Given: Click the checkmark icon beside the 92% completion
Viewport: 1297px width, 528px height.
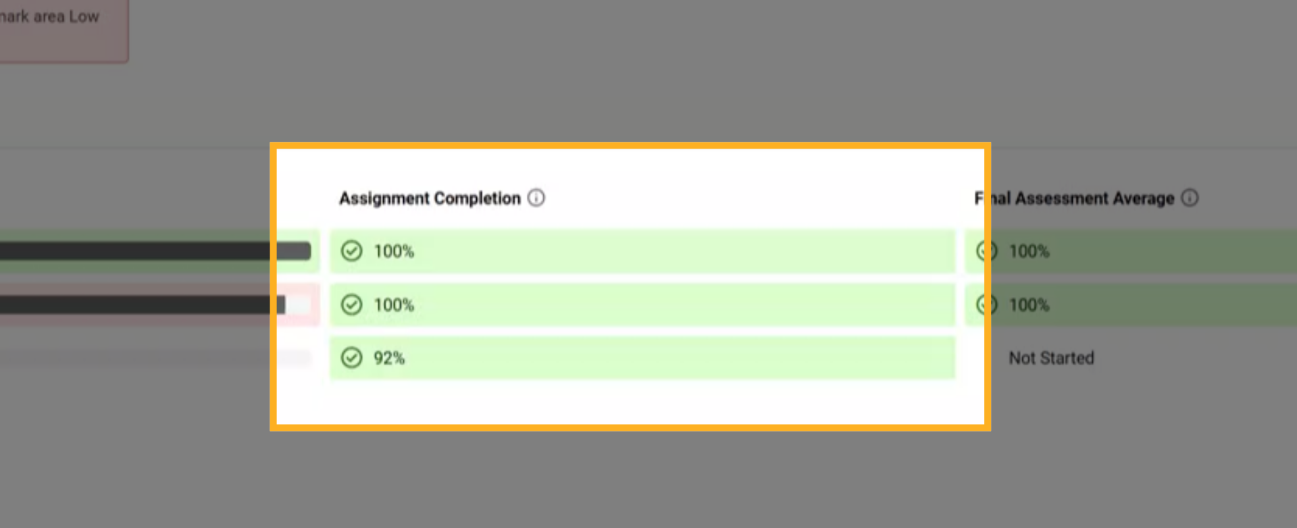Looking at the screenshot, I should click(x=352, y=358).
